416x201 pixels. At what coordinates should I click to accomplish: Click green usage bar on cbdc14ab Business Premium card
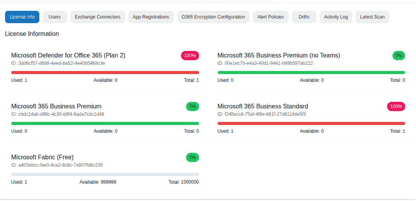point(105,123)
